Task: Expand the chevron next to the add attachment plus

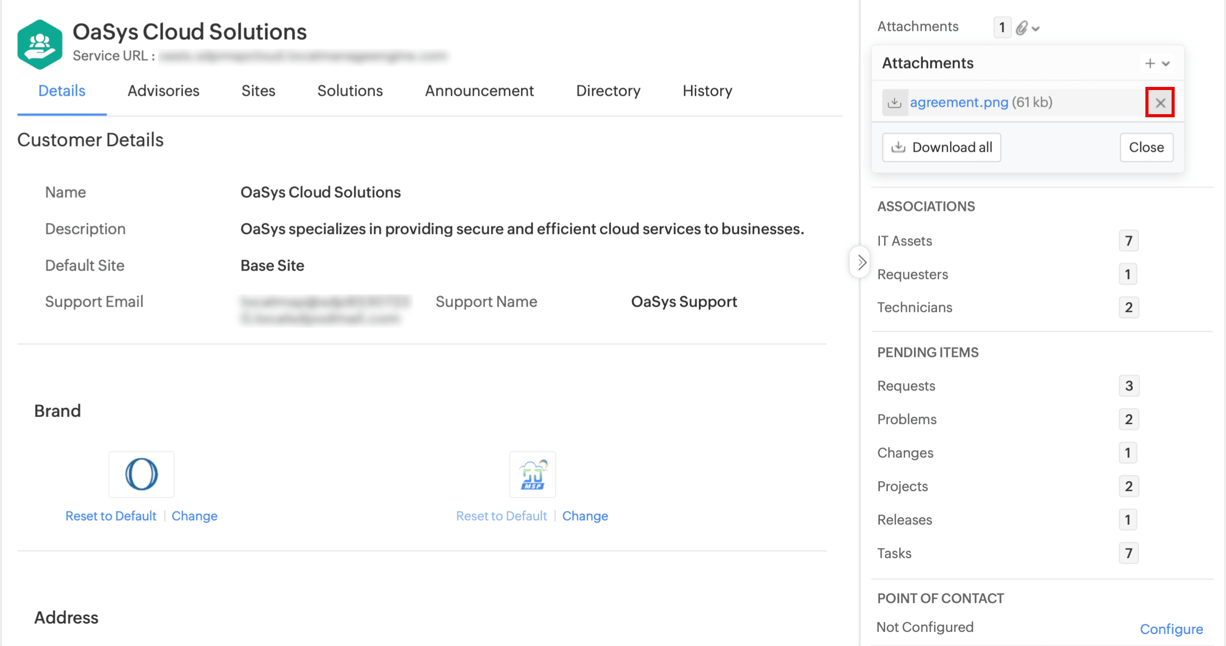Action: [x=1166, y=64]
